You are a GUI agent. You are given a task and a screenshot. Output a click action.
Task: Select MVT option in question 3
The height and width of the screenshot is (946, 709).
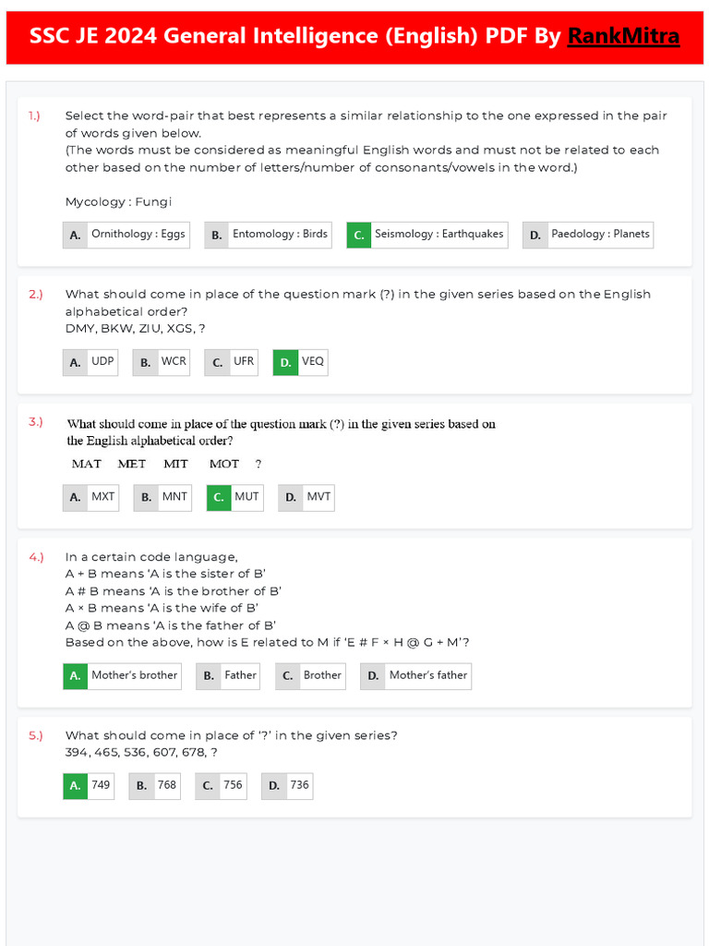(306, 497)
